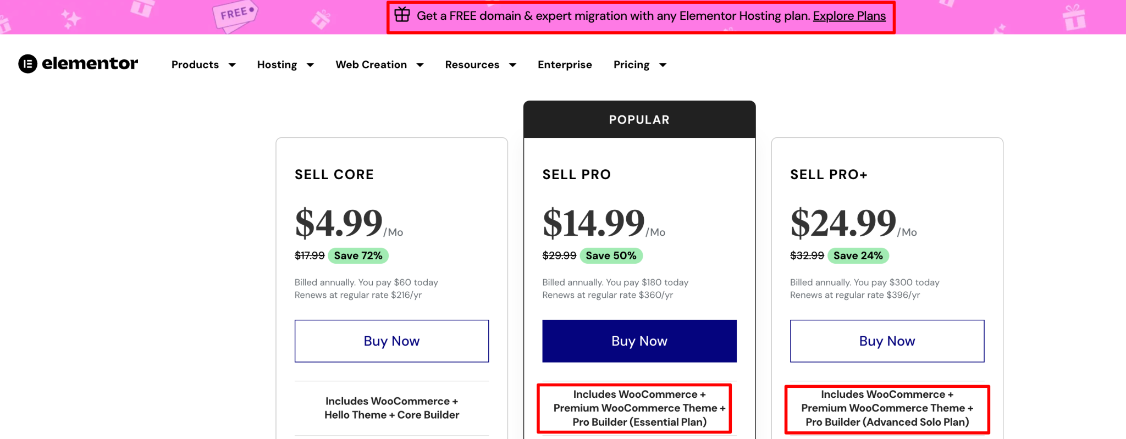The height and width of the screenshot is (439, 1126).
Task: Click Buy Now for Sell Core
Action: click(391, 341)
